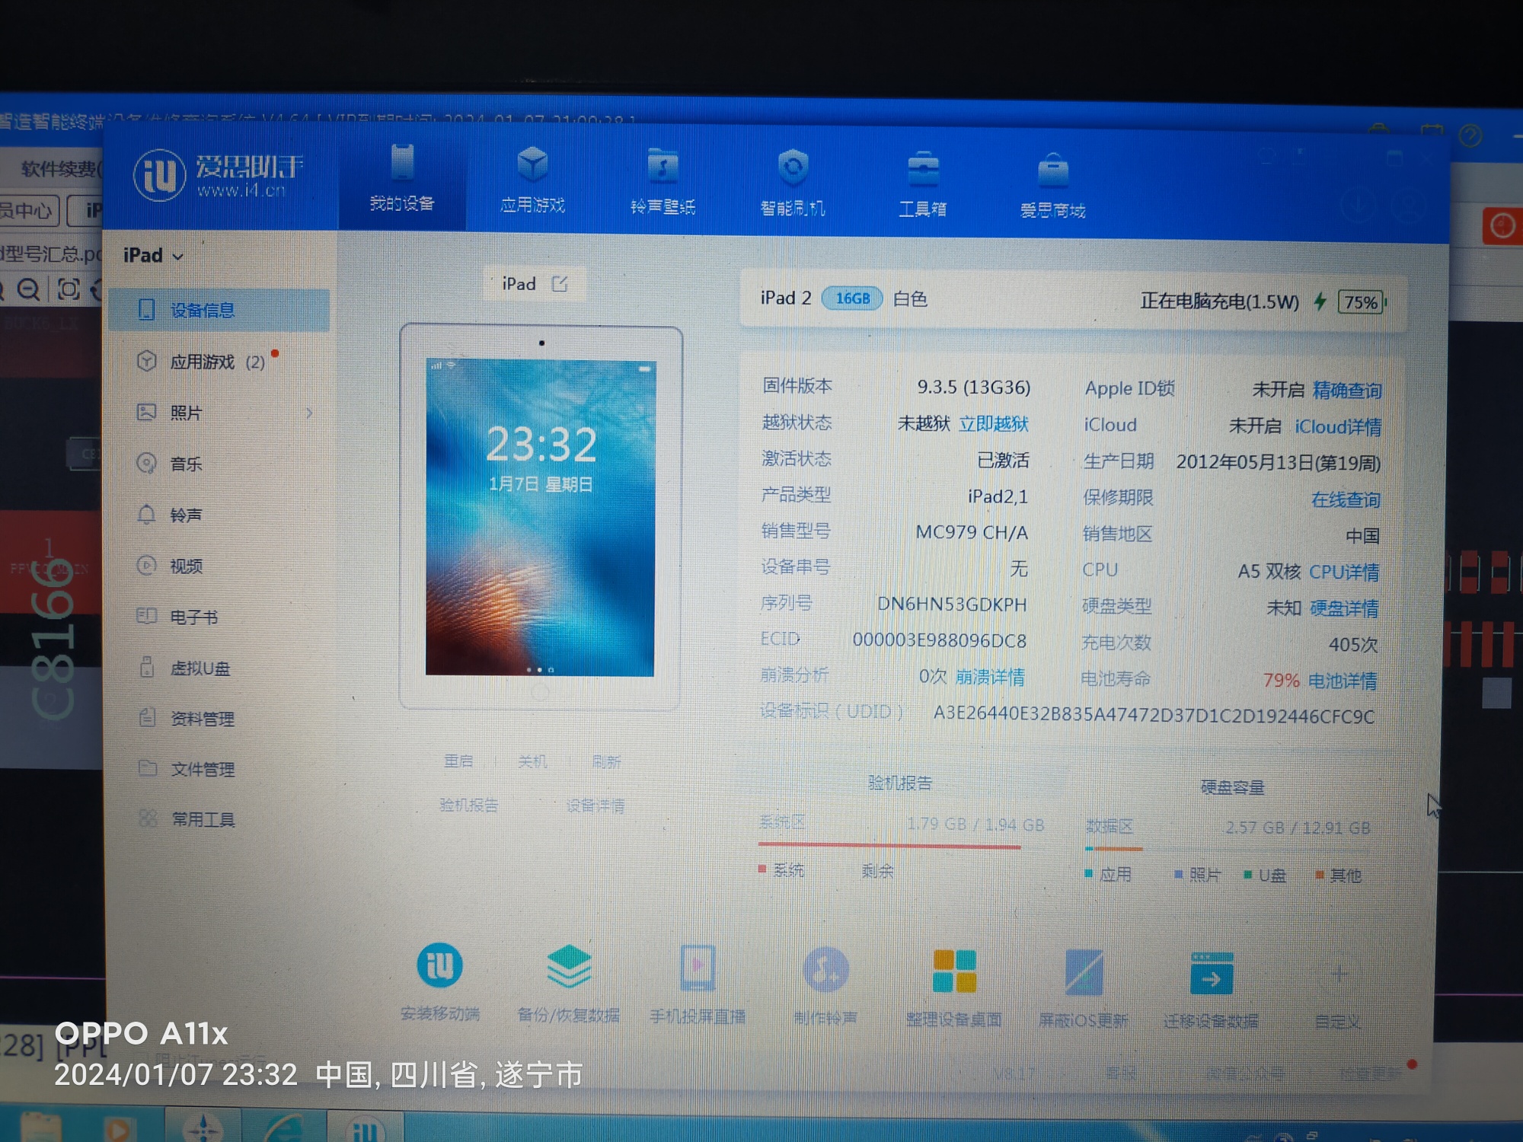Image resolution: width=1523 pixels, height=1142 pixels.
Task: Click the 75% battery indicator
Action: 1362,302
